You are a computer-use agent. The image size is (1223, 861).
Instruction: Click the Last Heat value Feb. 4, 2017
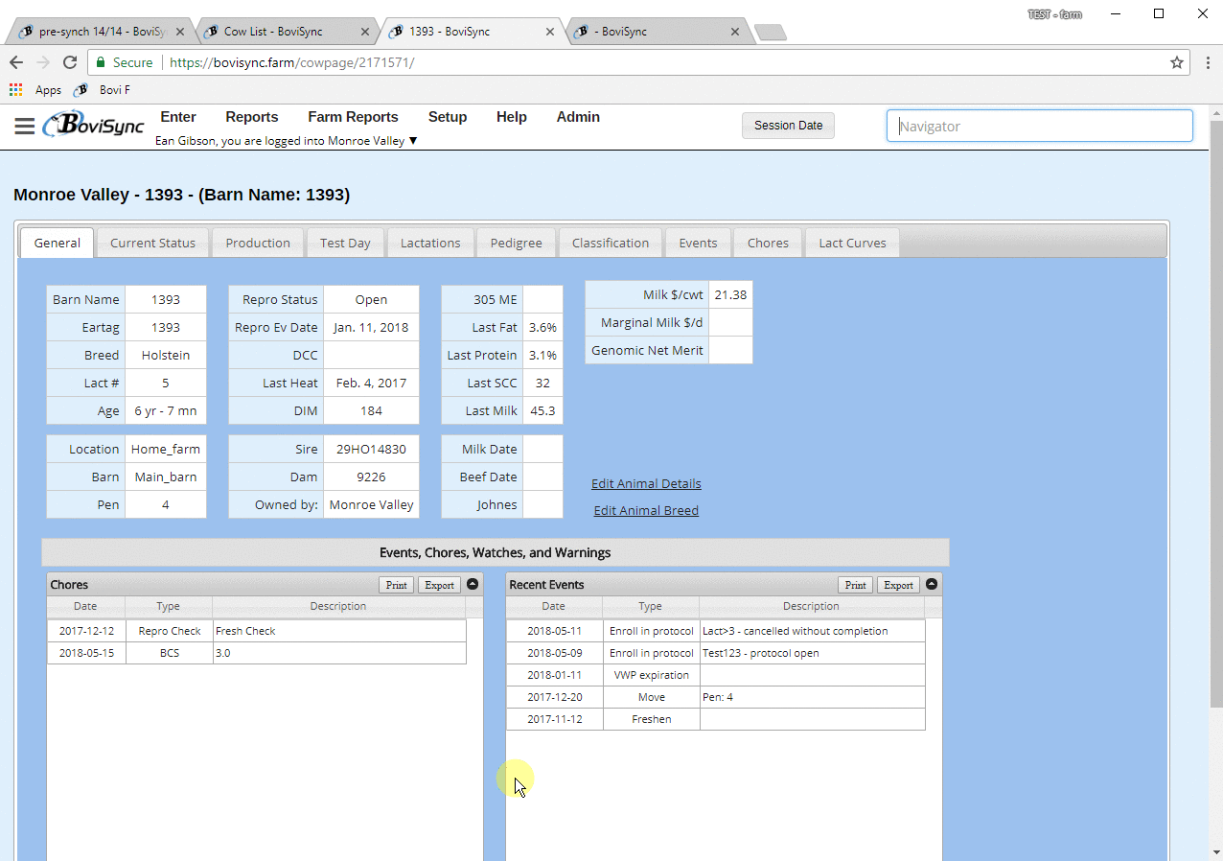(371, 383)
